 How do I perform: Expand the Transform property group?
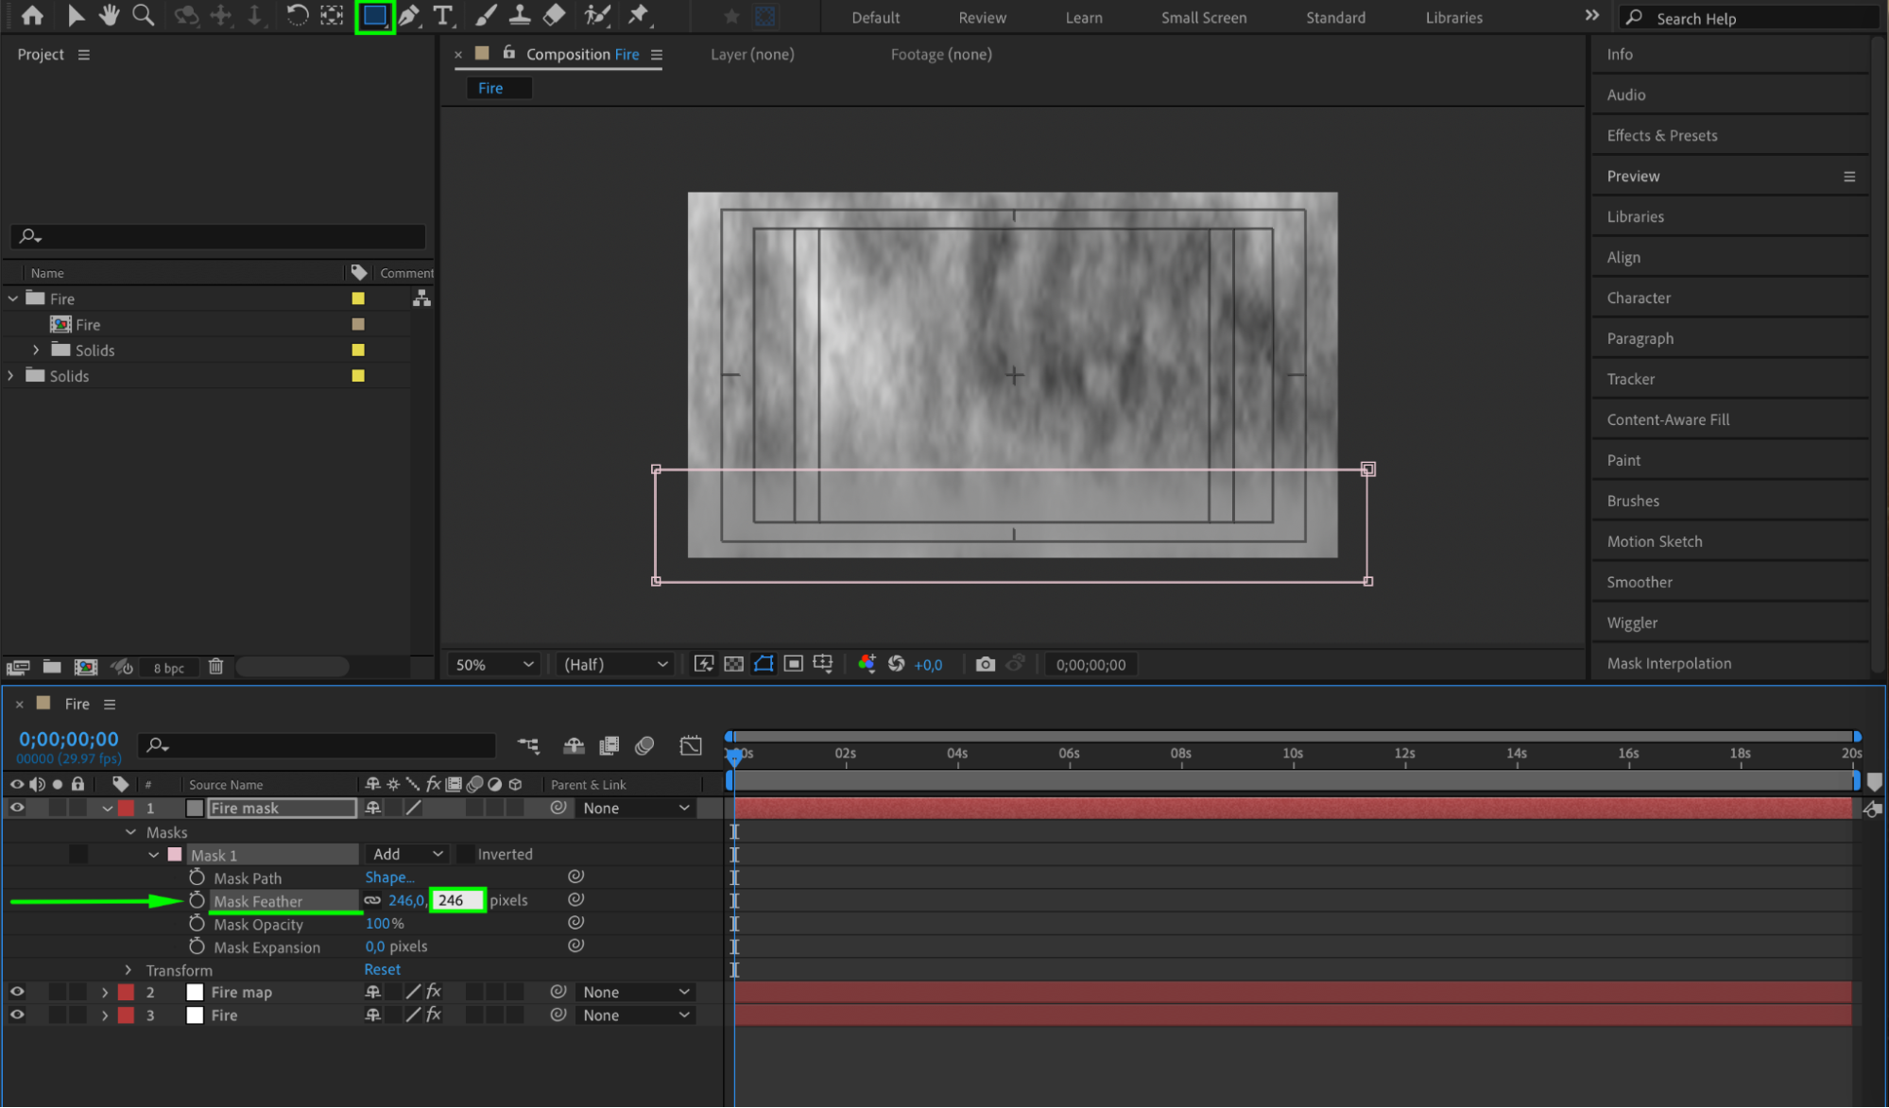(x=129, y=970)
